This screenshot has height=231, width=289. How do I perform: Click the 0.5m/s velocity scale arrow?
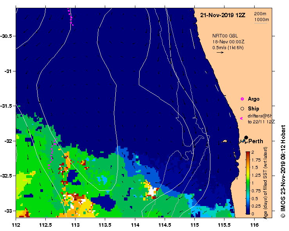point(220,52)
